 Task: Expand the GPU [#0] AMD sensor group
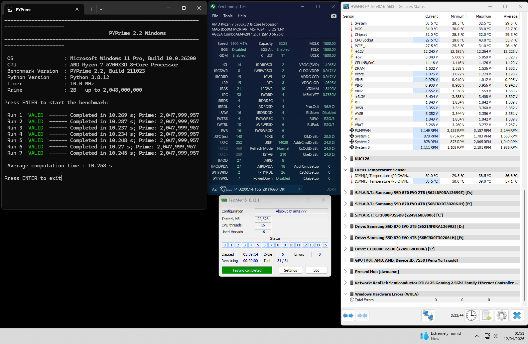click(345, 260)
